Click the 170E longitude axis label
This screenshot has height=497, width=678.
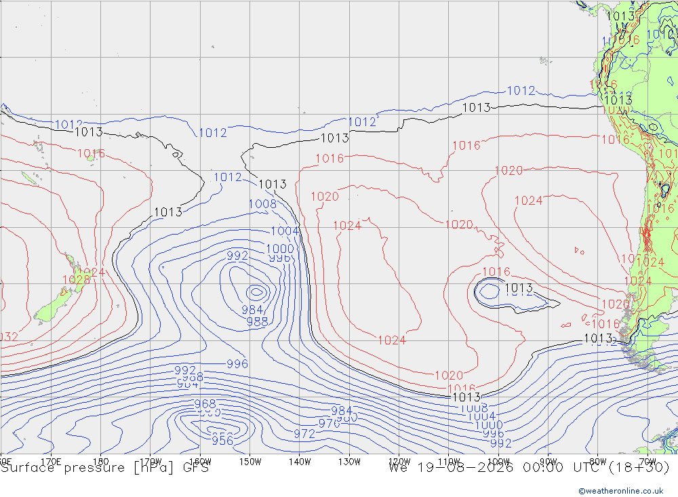pos(51,462)
